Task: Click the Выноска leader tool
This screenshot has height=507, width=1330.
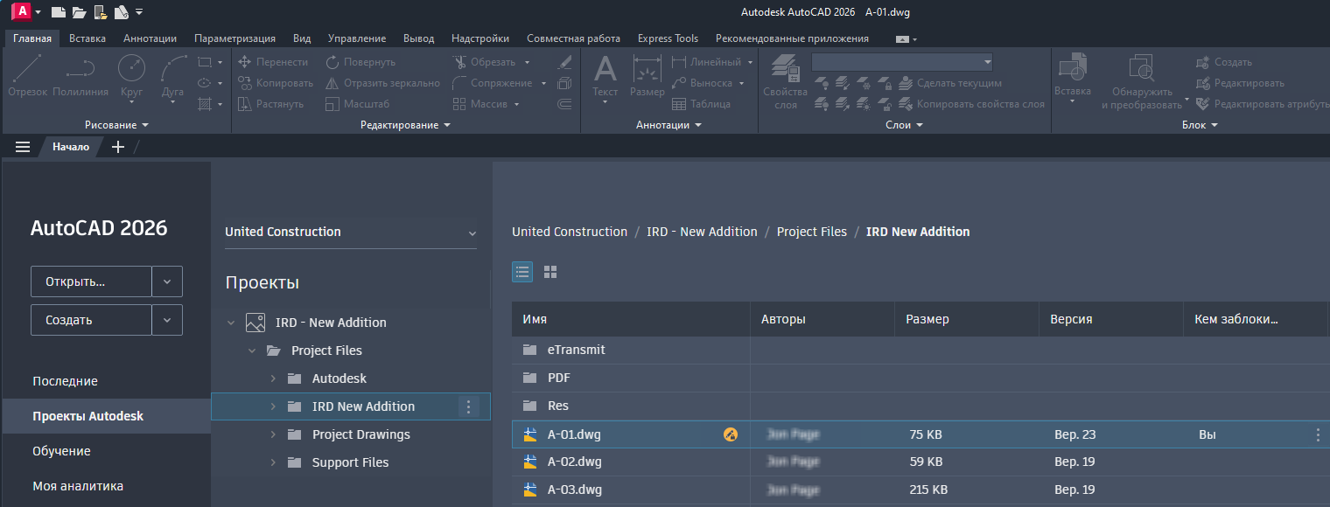Action: point(703,83)
